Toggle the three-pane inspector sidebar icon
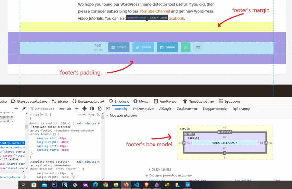 [108, 109]
